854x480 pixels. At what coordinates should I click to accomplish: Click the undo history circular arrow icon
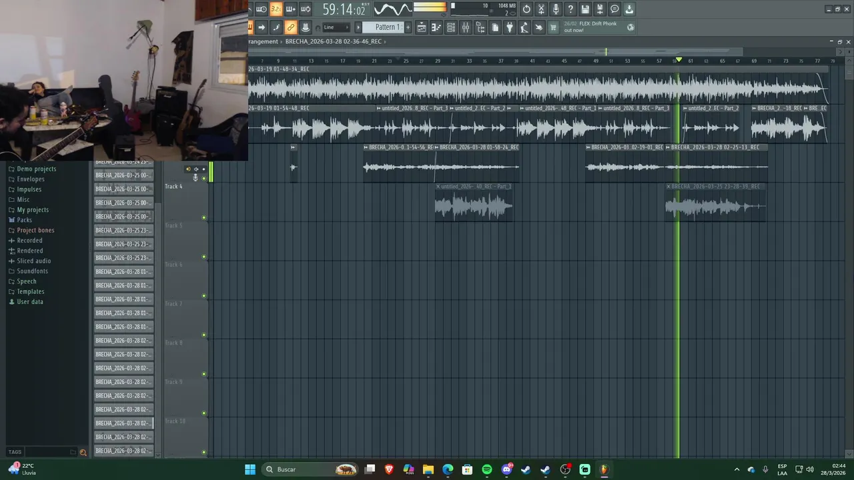click(526, 9)
